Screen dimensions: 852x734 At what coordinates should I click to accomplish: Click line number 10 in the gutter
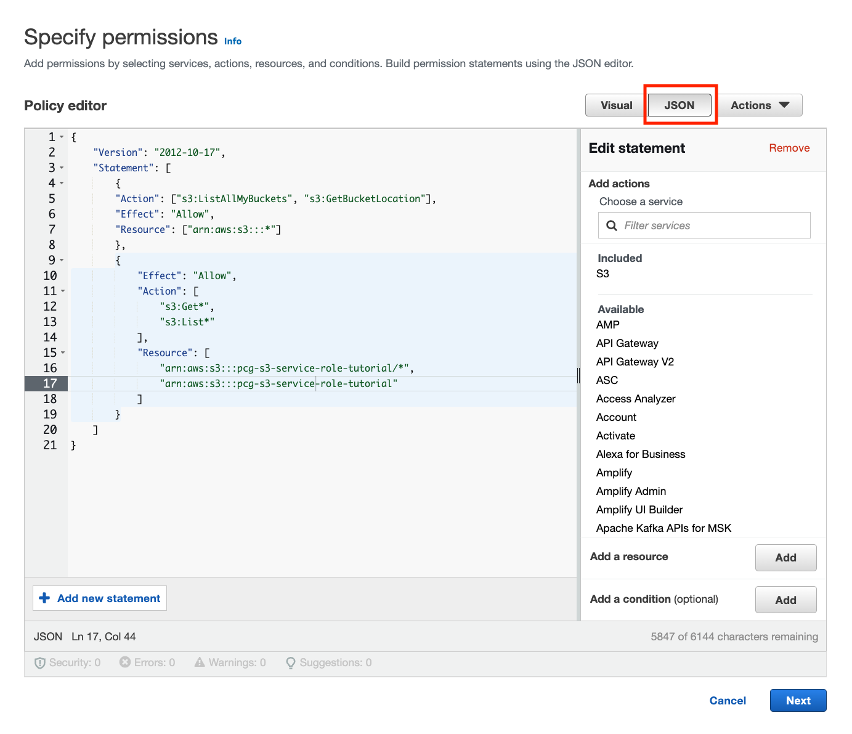[50, 275]
